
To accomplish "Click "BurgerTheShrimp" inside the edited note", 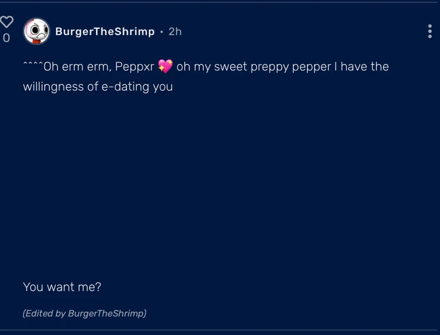I will coord(105,313).
